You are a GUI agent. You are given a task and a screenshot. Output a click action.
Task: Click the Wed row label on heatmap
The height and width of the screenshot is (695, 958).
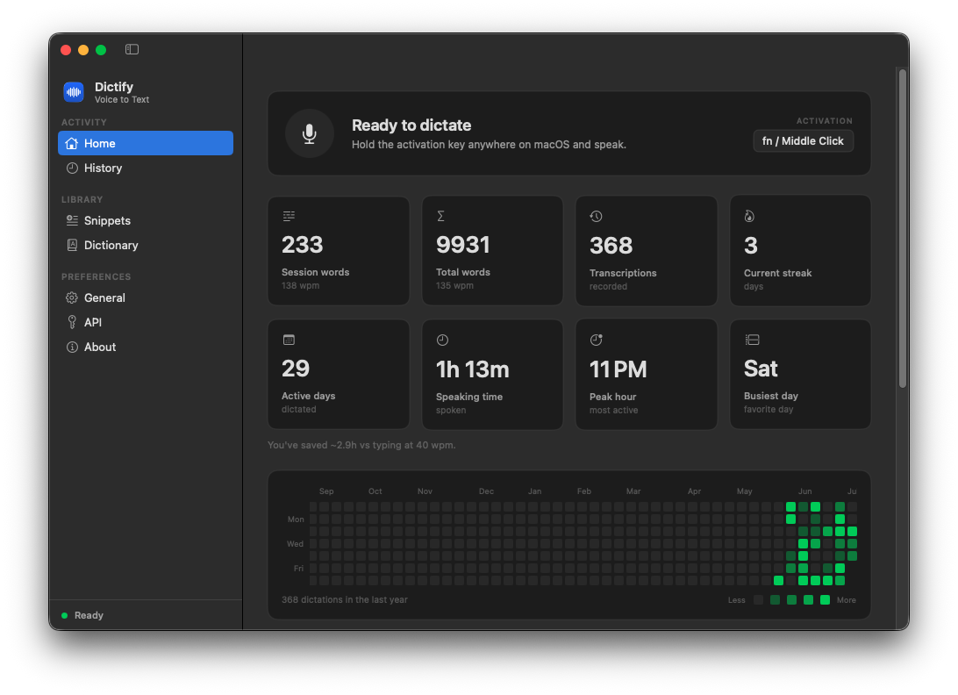(295, 544)
